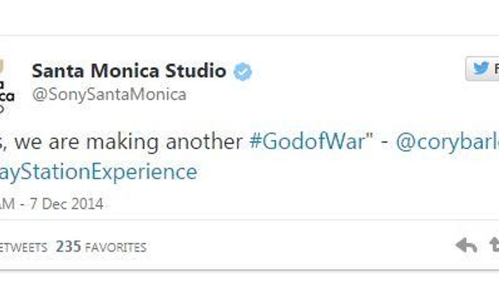Click the blue verified badge

[243, 72]
